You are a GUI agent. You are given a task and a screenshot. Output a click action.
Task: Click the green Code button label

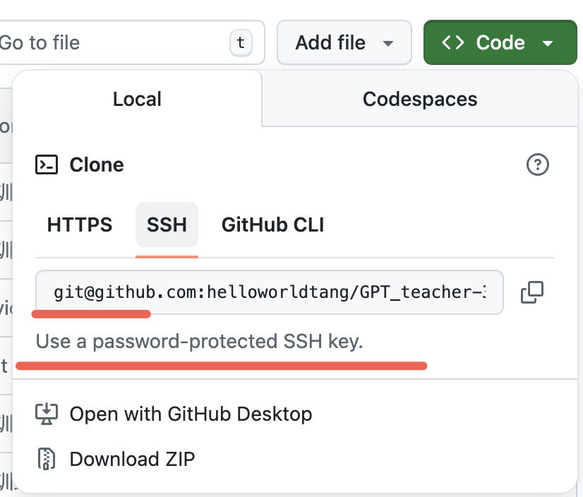[x=500, y=43]
